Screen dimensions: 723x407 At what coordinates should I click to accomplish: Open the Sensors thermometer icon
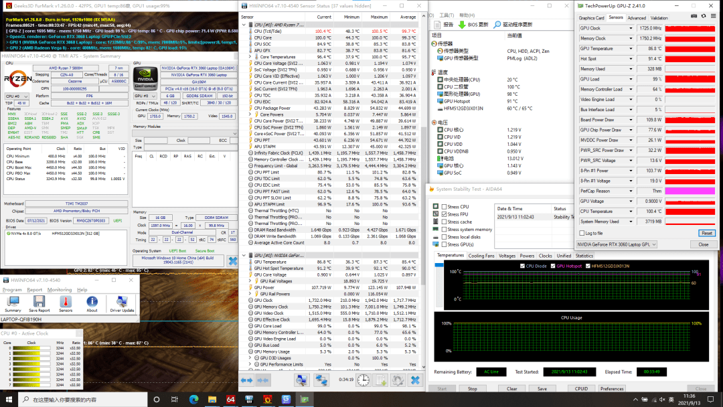click(66, 303)
